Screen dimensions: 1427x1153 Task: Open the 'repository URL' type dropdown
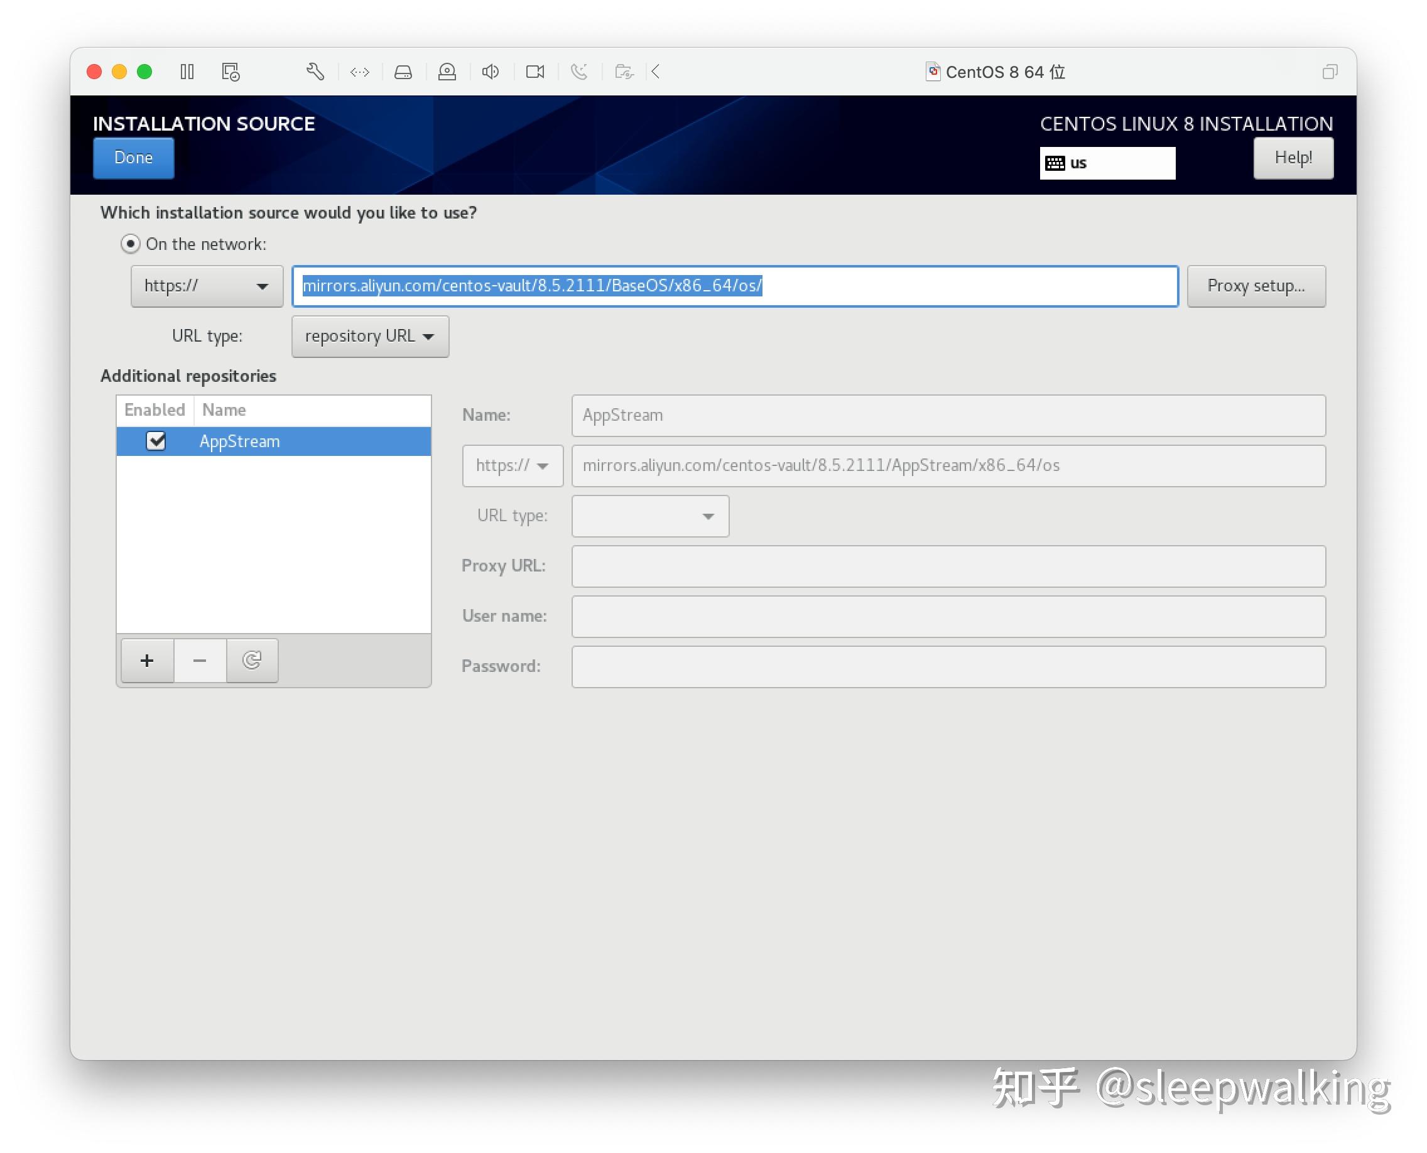tap(370, 336)
